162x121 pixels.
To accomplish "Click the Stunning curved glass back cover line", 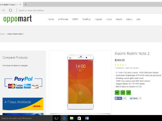I will click(x=129, y=78).
